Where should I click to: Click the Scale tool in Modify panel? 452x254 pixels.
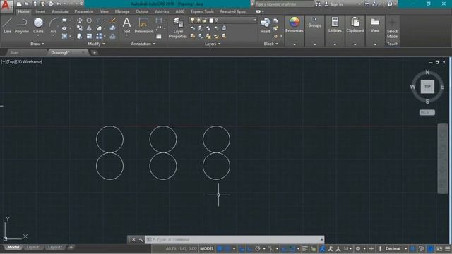tap(89, 36)
